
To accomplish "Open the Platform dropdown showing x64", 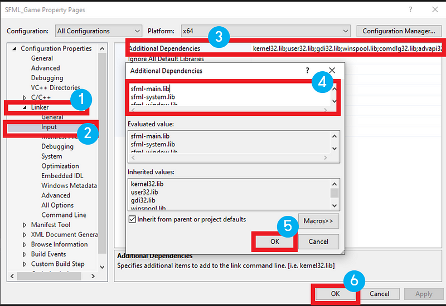I will pyautogui.click(x=265, y=31).
